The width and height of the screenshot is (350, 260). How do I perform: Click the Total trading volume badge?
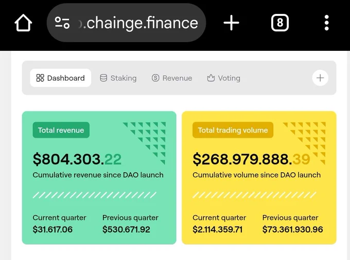pos(233,130)
